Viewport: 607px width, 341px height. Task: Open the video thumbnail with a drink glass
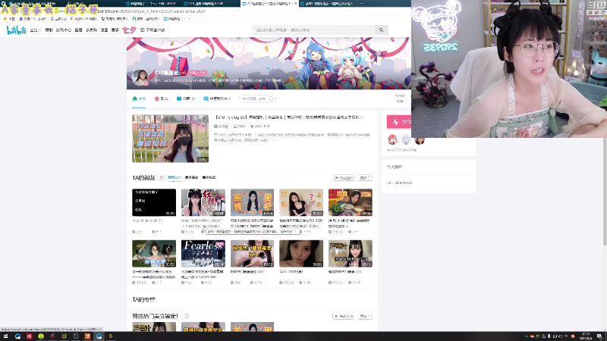351,253
